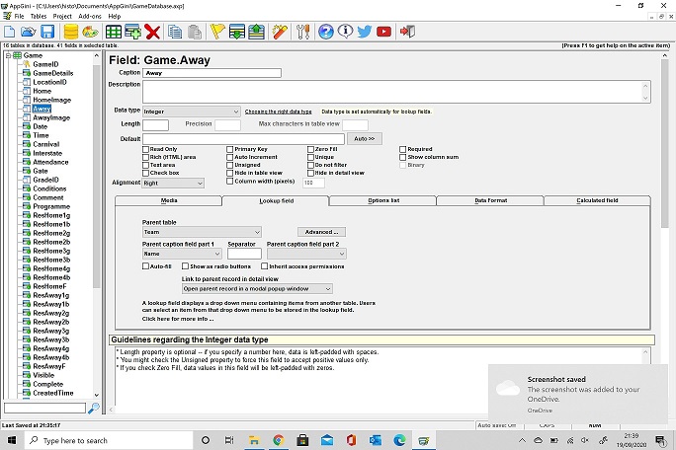Click the yellow flag icon
The image size is (676, 450).
click(x=217, y=32)
